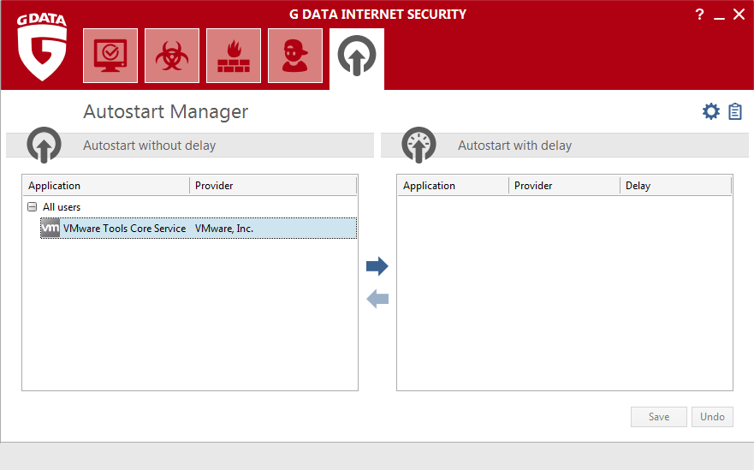Click the left arrow to remove delay

tap(377, 299)
